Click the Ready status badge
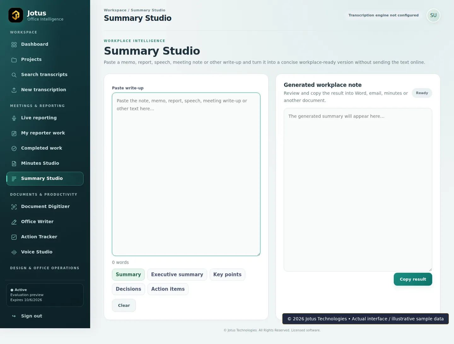454x344 pixels. tap(422, 93)
